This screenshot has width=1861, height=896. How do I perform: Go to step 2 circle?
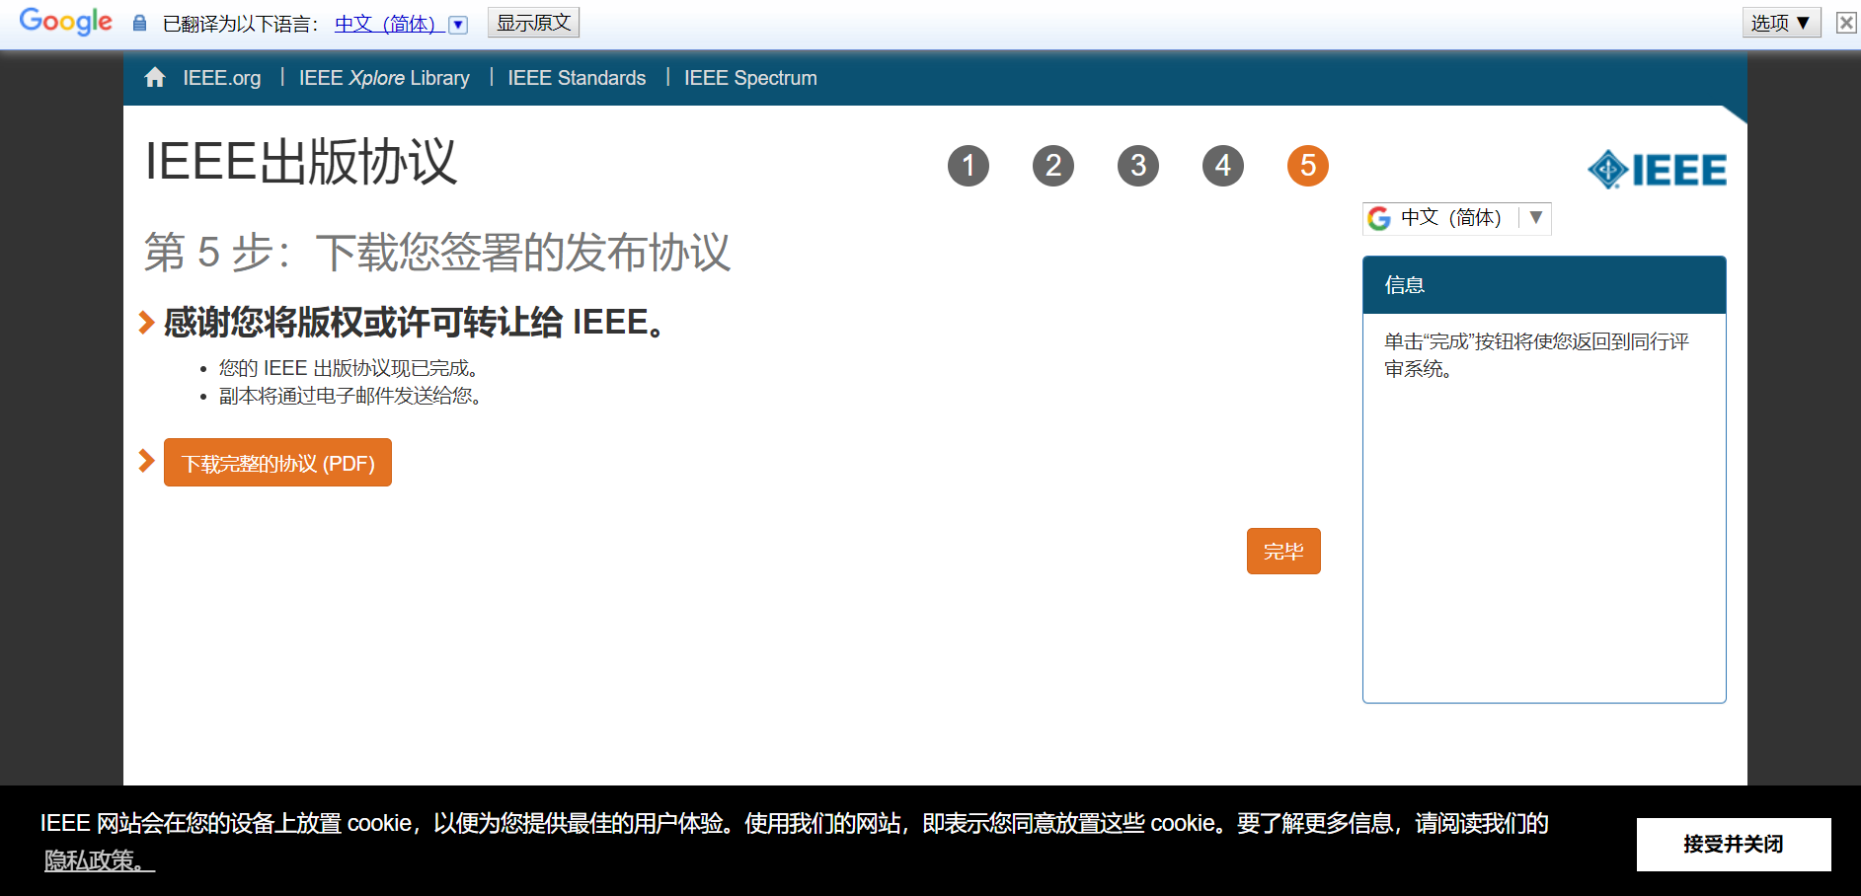point(1053,166)
